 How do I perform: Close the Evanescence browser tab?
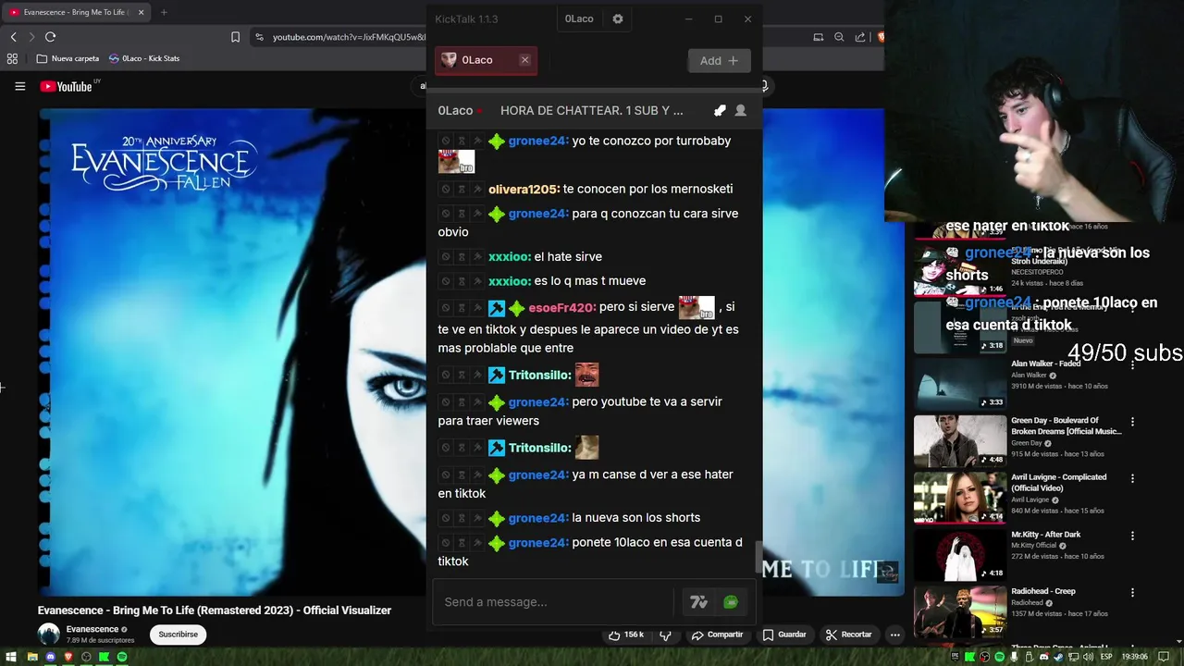point(141,12)
